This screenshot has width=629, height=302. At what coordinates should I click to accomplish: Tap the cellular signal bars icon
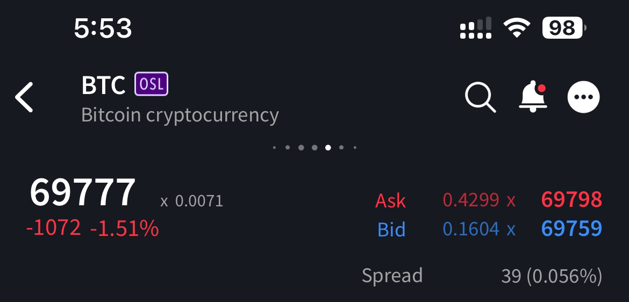click(476, 28)
